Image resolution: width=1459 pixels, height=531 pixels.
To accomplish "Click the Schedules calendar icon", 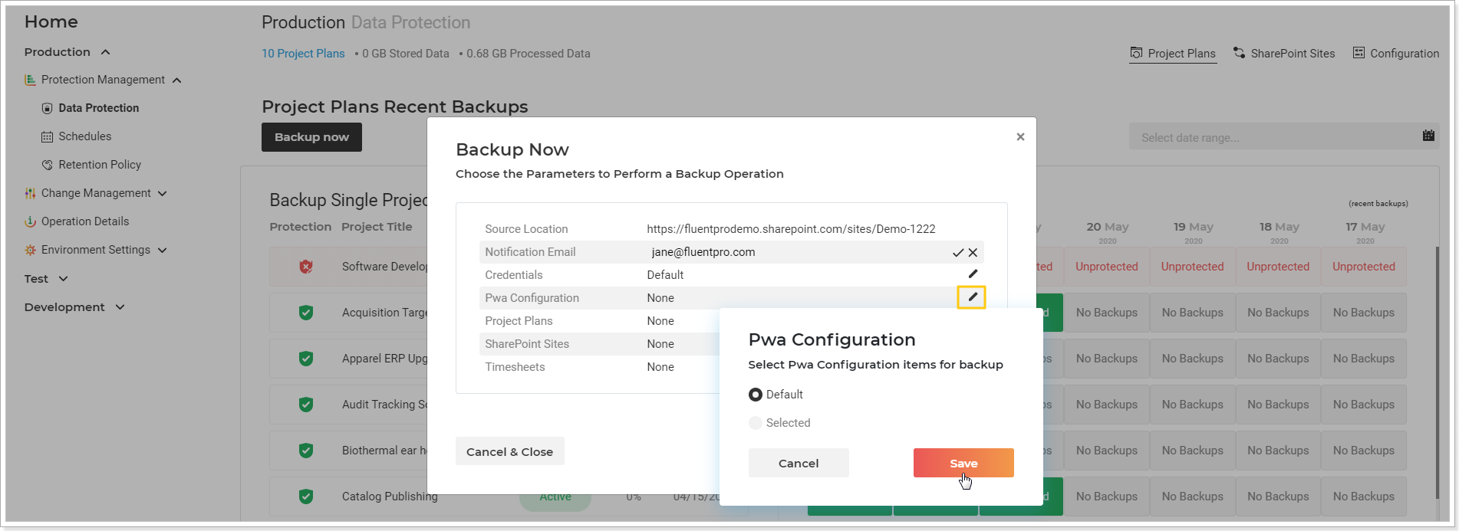I will point(47,136).
